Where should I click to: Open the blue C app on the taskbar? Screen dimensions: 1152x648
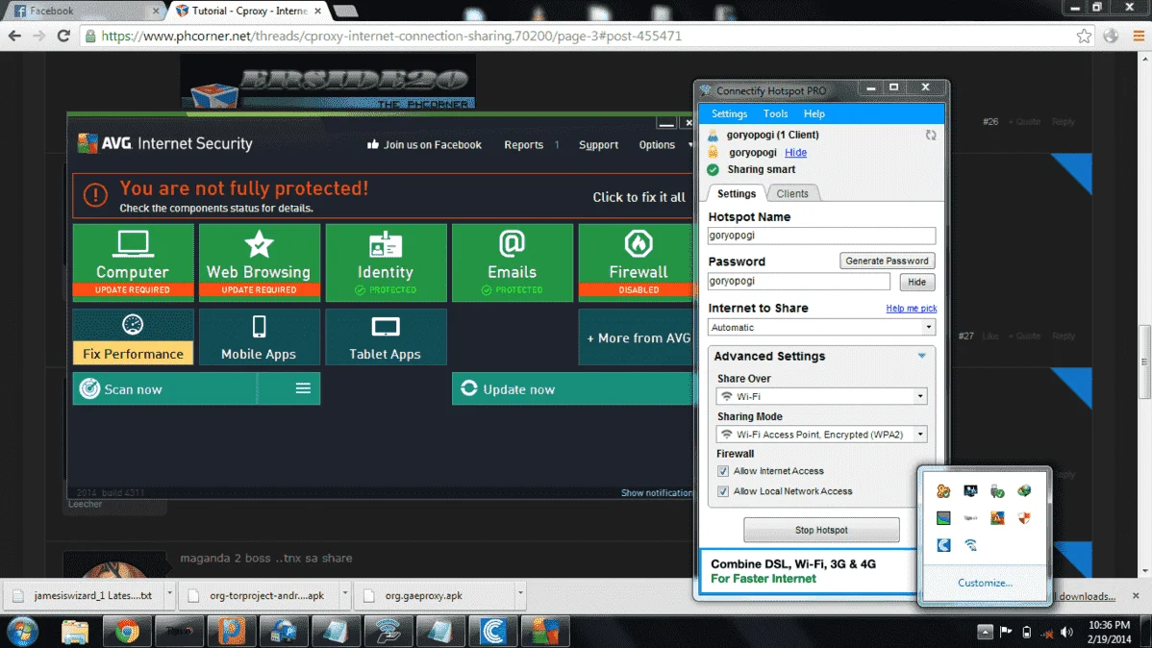click(493, 632)
